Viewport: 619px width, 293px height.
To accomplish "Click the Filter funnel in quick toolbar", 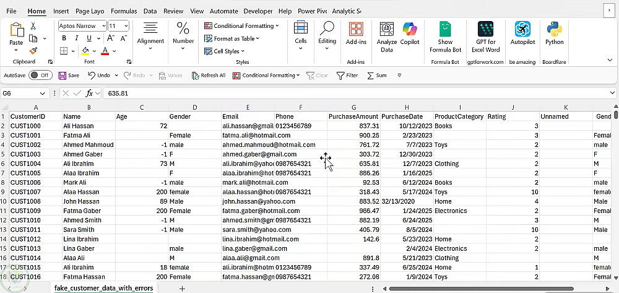I will 347,75.
